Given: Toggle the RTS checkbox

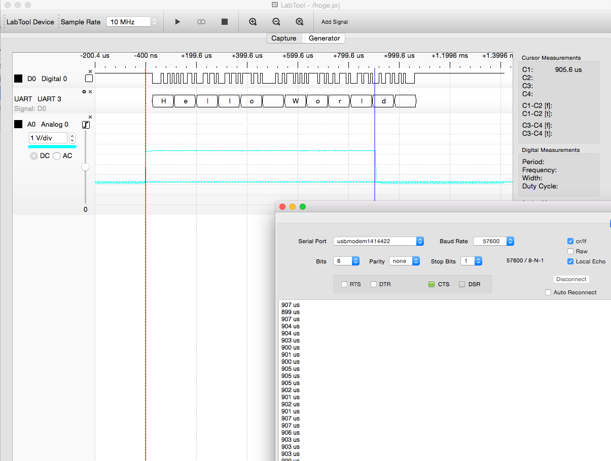Looking at the screenshot, I should click(x=345, y=284).
